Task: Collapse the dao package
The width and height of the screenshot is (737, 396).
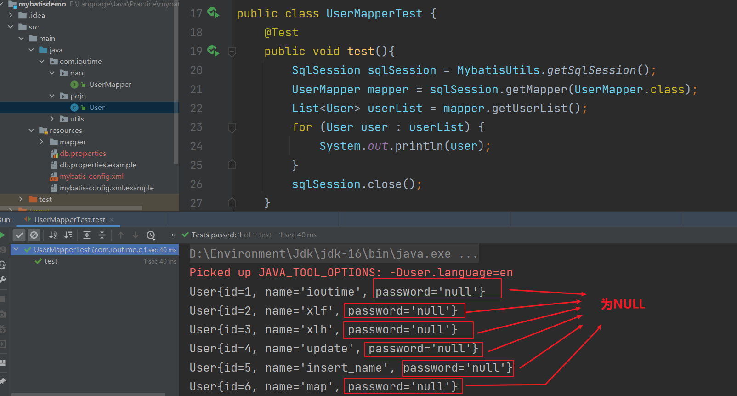Action: tap(52, 73)
